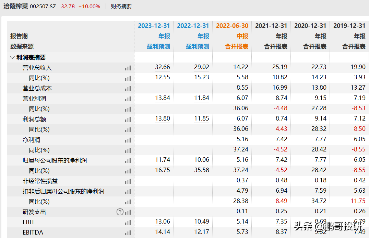Image resolution: width=369 pixels, height=238 pixels.
Task: Click the 归属母公司股东的净利润 row label
Action: pyautogui.click(x=55, y=160)
